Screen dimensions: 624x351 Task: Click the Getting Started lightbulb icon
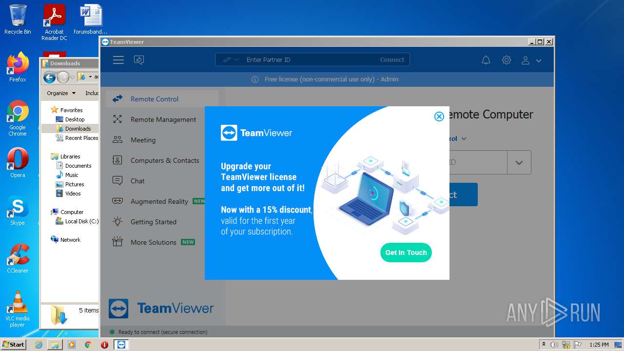point(117,222)
